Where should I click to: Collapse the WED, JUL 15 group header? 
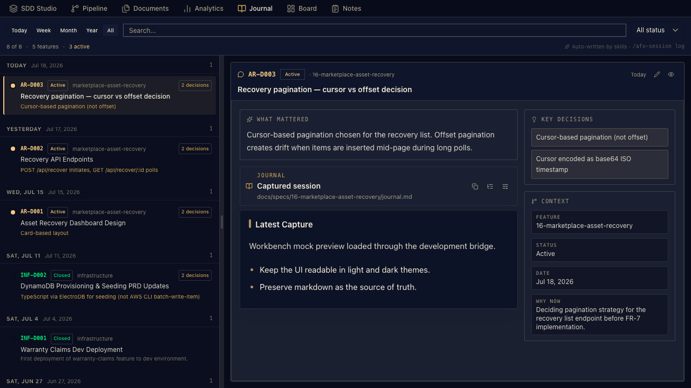click(110, 192)
